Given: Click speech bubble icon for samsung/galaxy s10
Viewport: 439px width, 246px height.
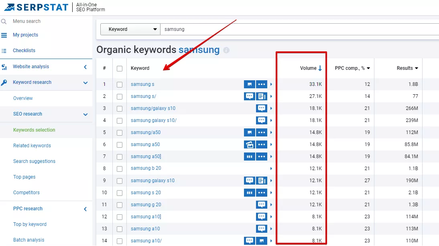Looking at the screenshot, I should [262, 108].
